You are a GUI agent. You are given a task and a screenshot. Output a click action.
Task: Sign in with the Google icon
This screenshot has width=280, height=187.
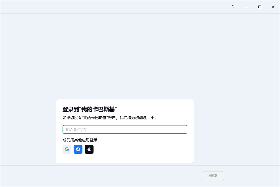(67, 149)
